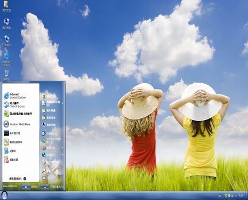Viewport: 248px width, 200px height.
Task: Click the green uninstall software entry
Action: 18,114
